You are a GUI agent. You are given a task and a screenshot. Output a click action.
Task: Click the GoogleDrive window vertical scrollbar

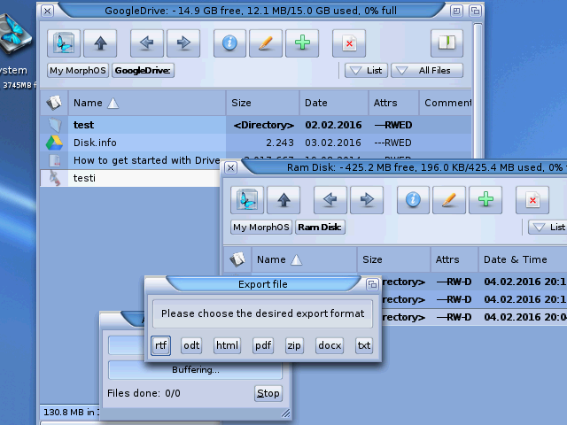[x=478, y=90]
